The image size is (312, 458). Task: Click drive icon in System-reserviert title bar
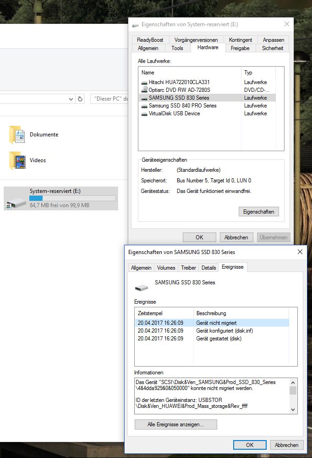tap(135, 25)
